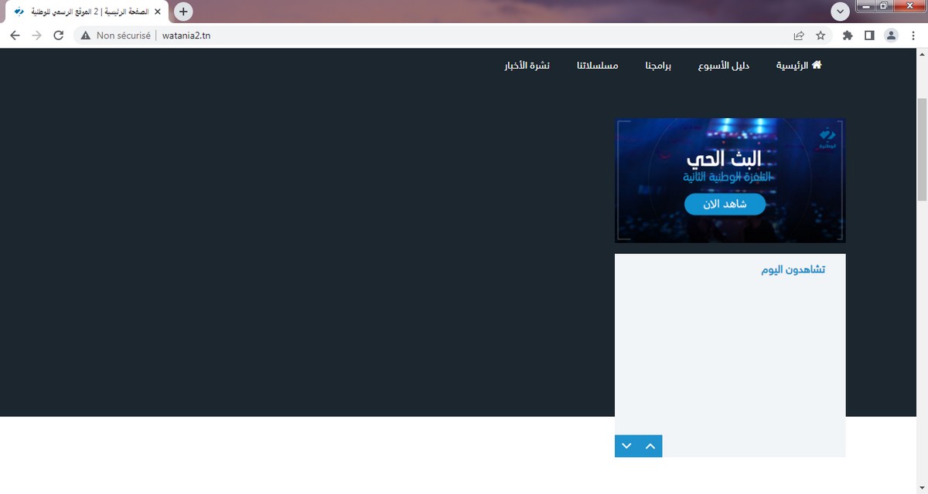Click the Non sécurisé label

point(123,36)
